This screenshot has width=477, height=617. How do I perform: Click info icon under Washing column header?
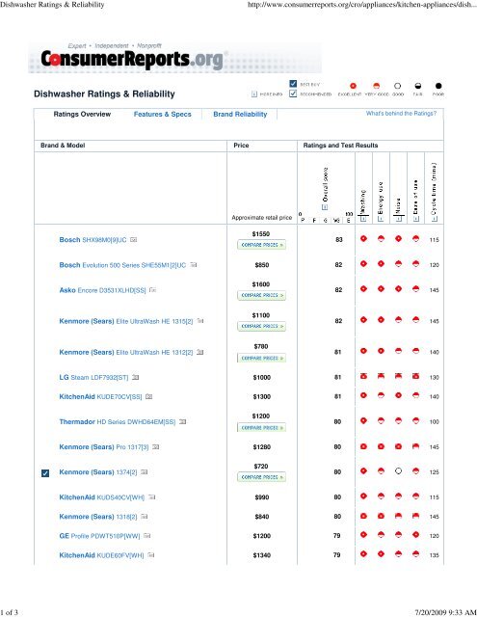pos(363,219)
